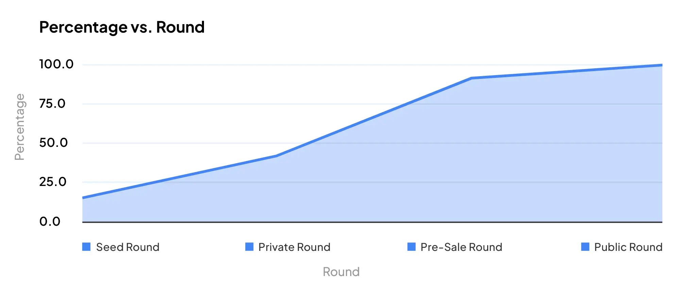Click the Pre-Sale Round blue legend square
The image size is (683, 291).
[411, 247]
